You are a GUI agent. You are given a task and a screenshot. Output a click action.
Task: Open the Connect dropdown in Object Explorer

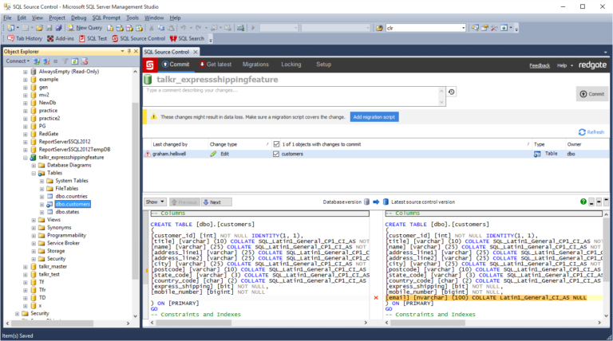click(x=18, y=61)
